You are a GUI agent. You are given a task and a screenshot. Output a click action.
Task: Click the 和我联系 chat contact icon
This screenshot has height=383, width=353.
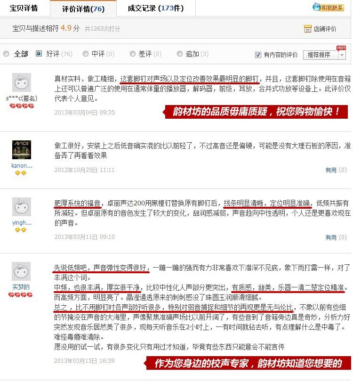[x=328, y=8]
